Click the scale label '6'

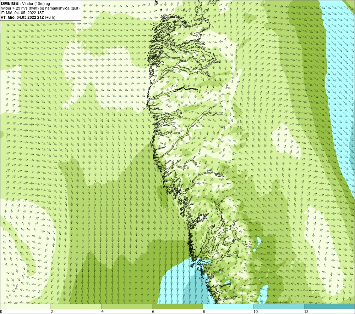[153, 312]
